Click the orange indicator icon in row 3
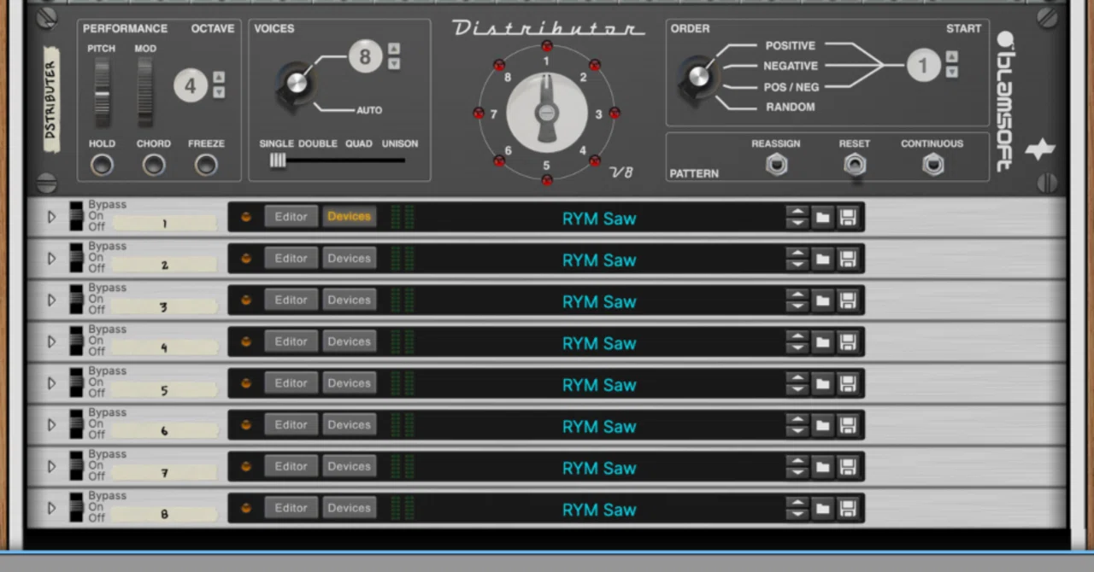The height and width of the screenshot is (572, 1094). pyautogui.click(x=246, y=301)
